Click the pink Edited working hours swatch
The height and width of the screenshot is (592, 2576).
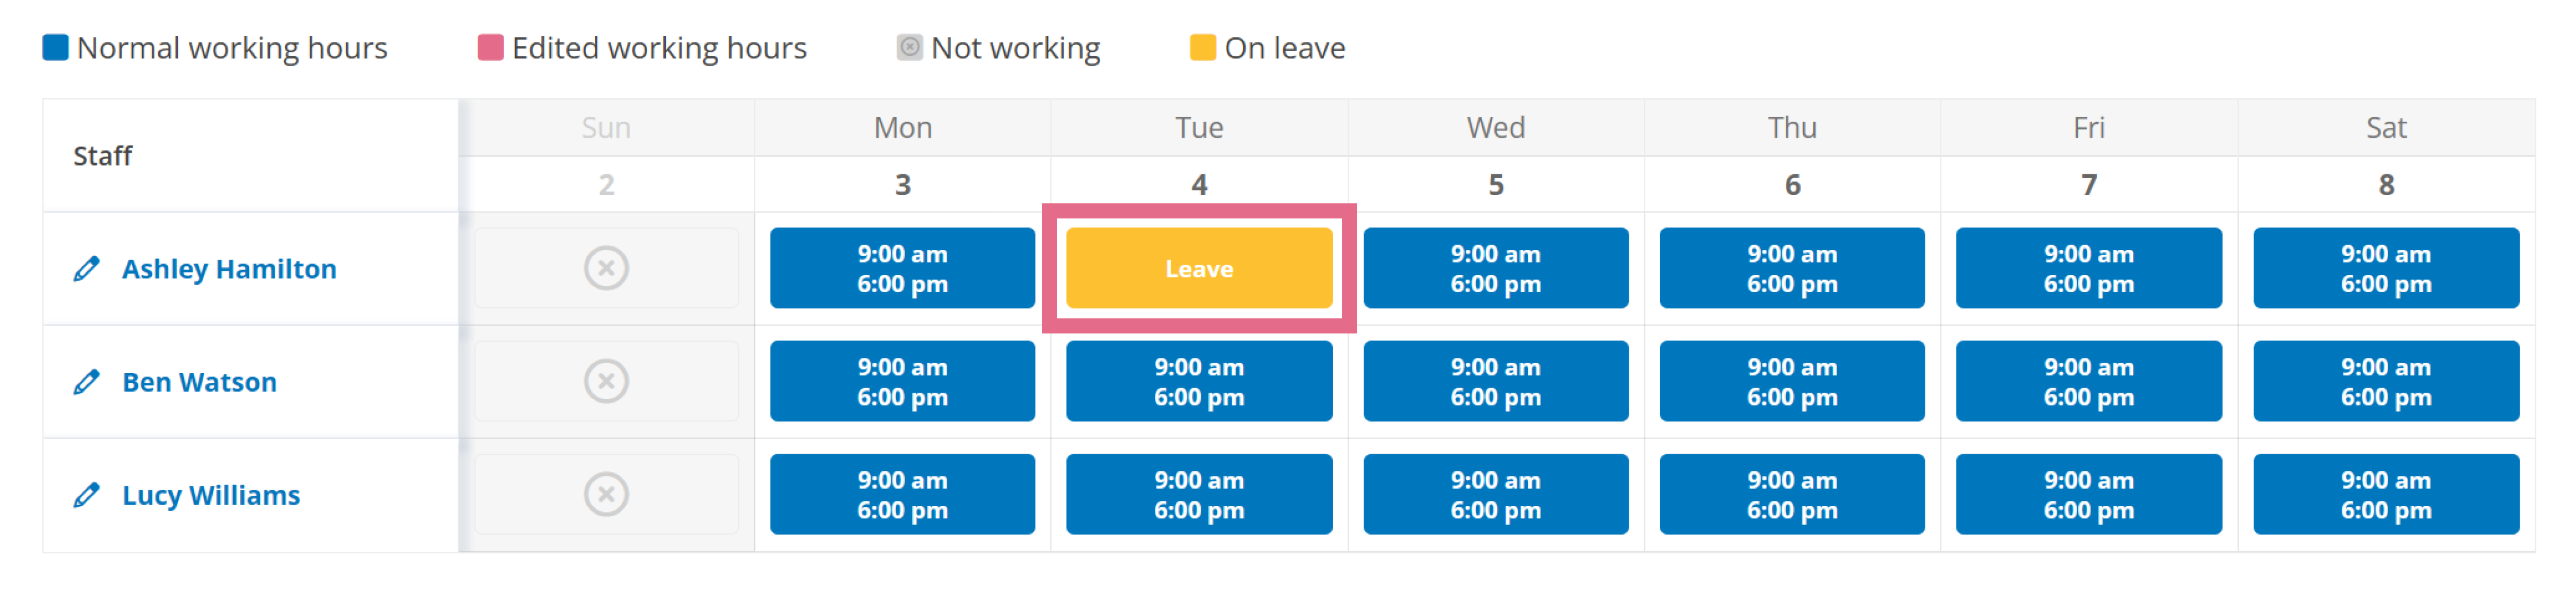coord(490,47)
